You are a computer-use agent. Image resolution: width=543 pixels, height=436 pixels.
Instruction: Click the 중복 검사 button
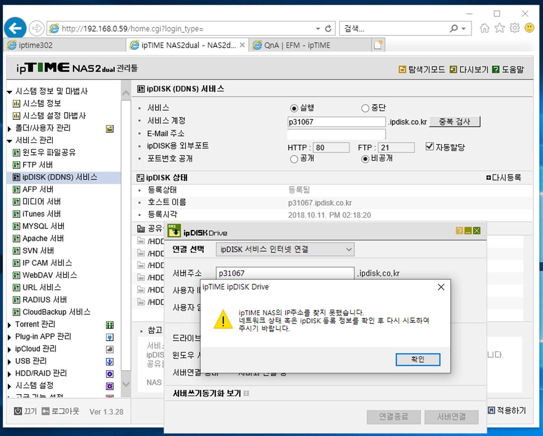[x=454, y=122]
